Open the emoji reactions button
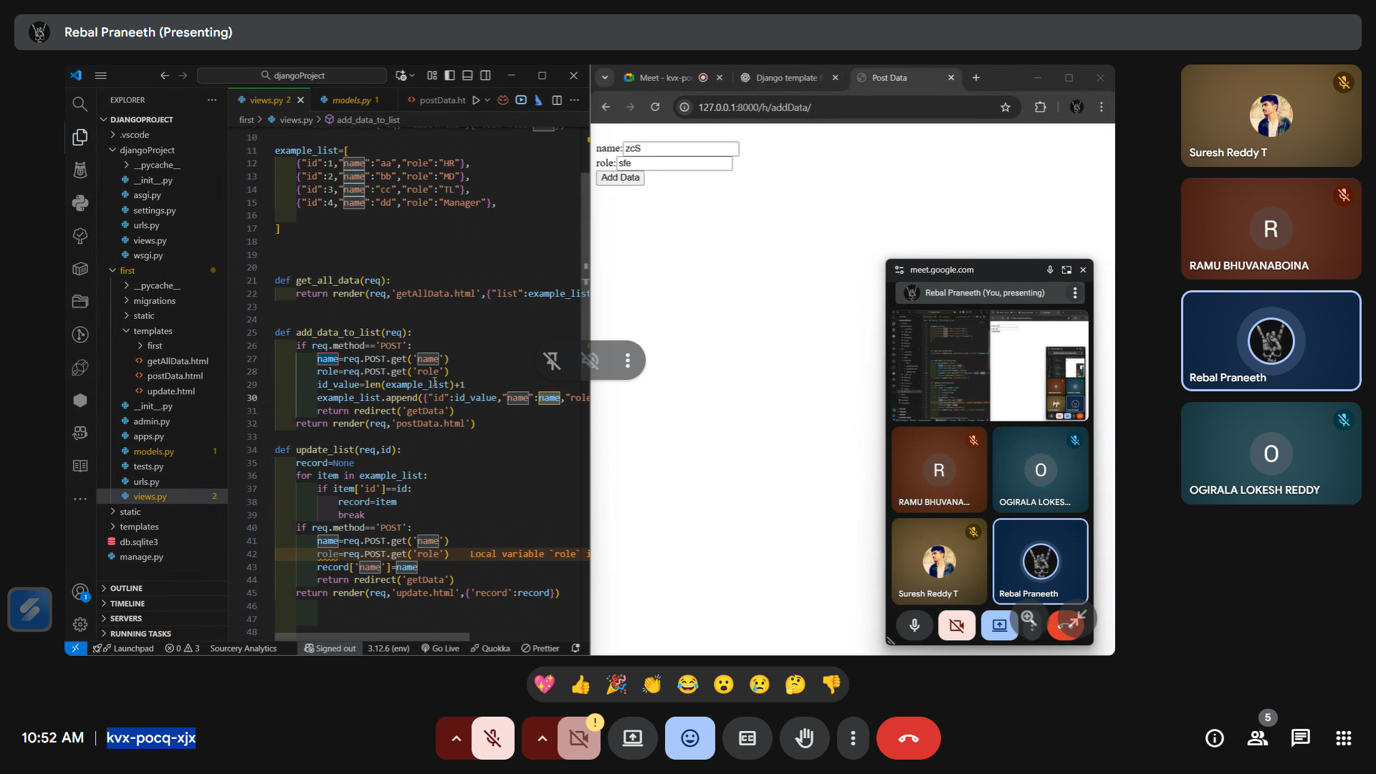Image resolution: width=1376 pixels, height=774 pixels. click(x=689, y=738)
